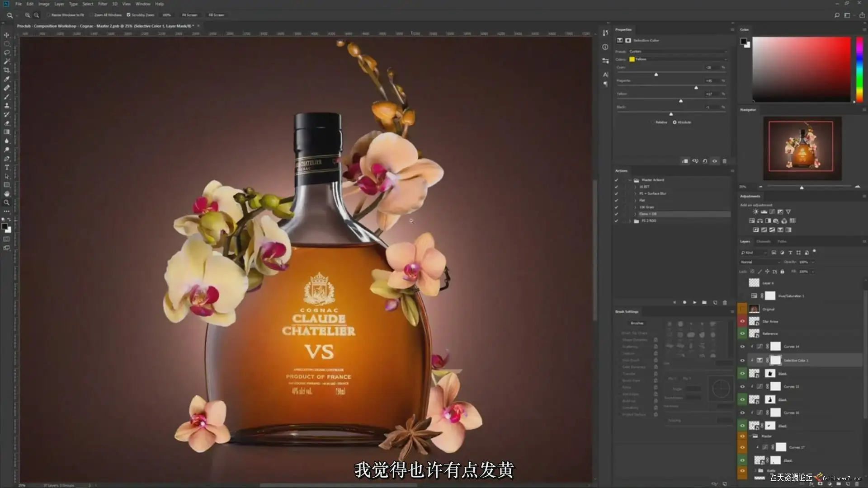Click the Magenta slider handle

[x=696, y=88]
